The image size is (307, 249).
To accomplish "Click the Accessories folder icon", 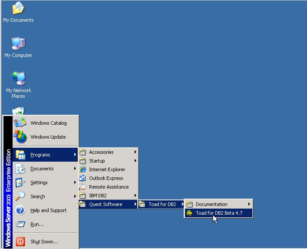I will tap(83, 152).
